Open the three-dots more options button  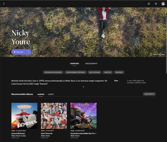[x=35, y=52]
